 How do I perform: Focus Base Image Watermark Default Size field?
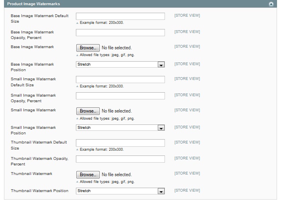point(120,16)
